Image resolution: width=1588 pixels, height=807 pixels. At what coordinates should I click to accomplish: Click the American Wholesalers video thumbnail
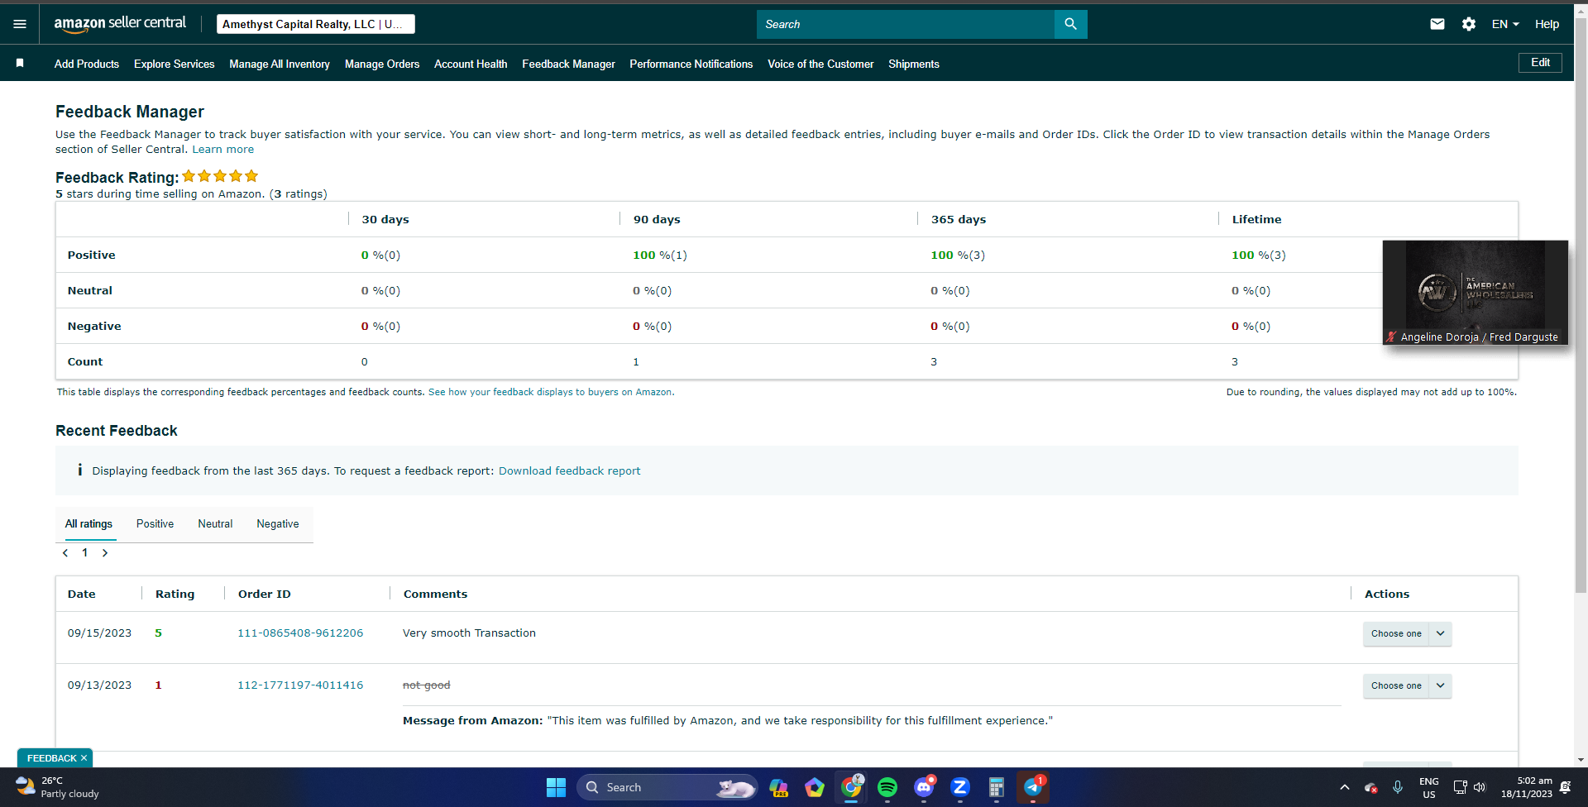pos(1476,293)
